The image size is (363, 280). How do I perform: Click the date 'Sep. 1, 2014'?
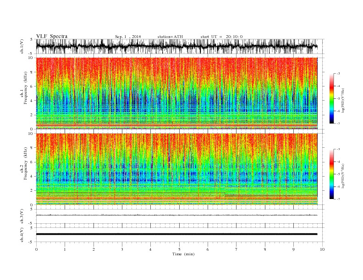128,37
